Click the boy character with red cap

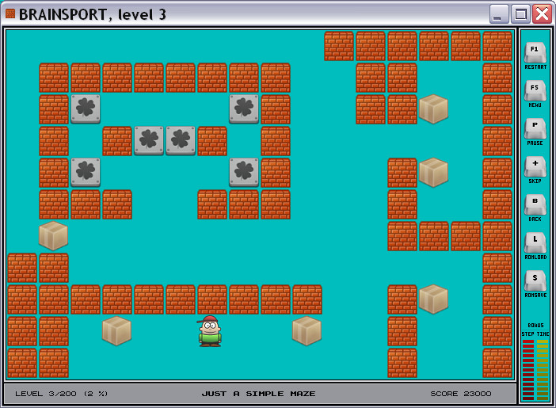click(x=210, y=331)
